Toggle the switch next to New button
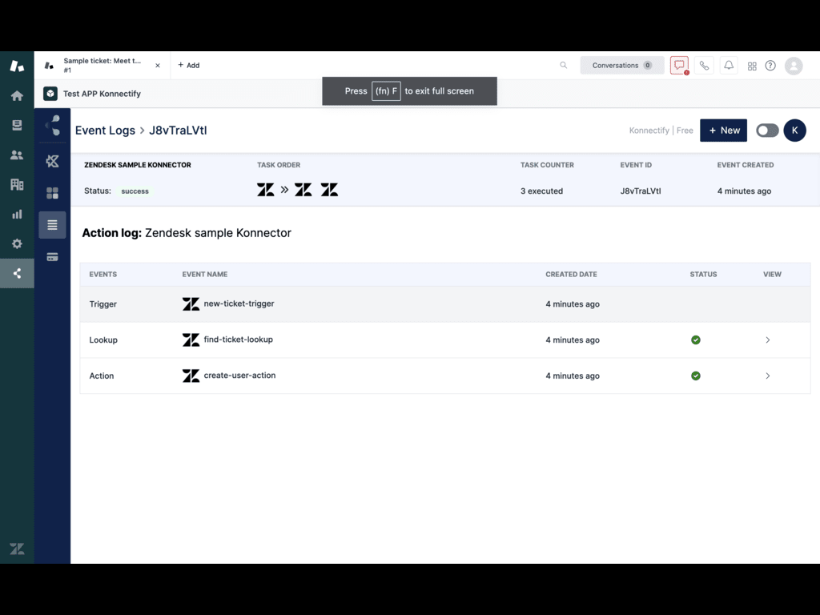This screenshot has height=615, width=820. (766, 131)
